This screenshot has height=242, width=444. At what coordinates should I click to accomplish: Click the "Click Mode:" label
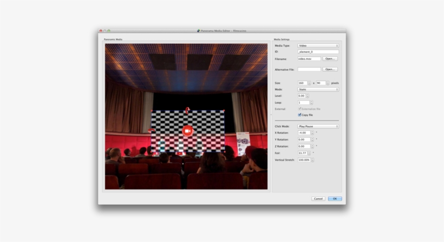(x=282, y=126)
